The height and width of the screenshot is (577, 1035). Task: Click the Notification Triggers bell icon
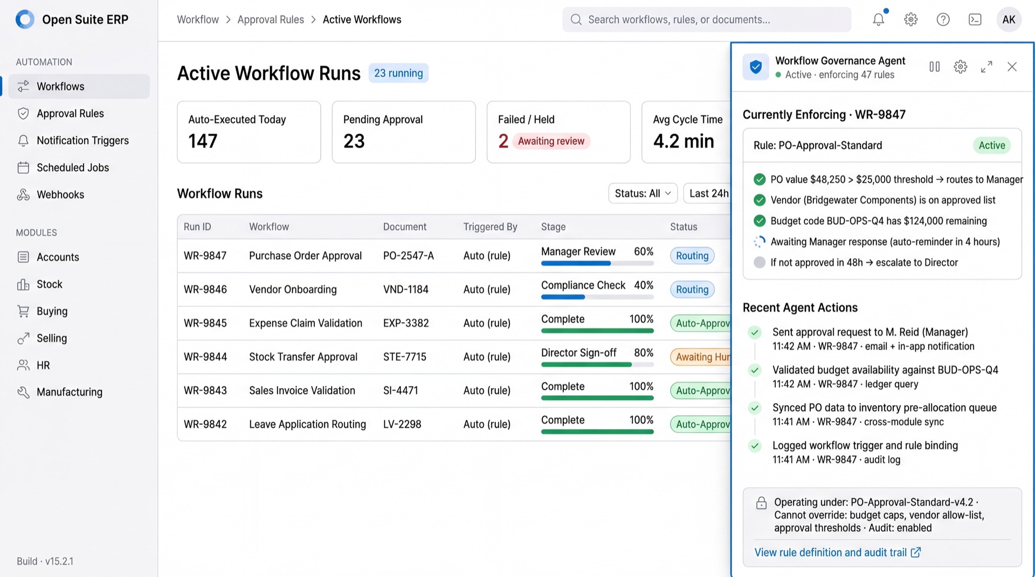[x=23, y=141]
